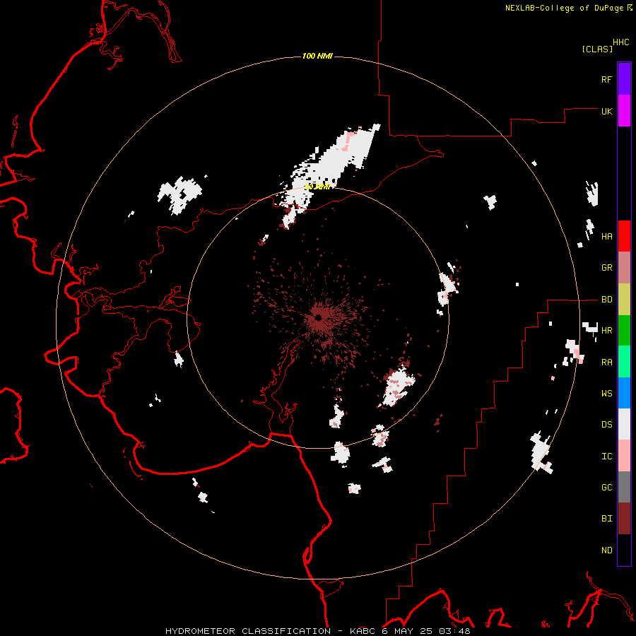
Task: Click the [CLAS] units label
Action: [597, 49]
